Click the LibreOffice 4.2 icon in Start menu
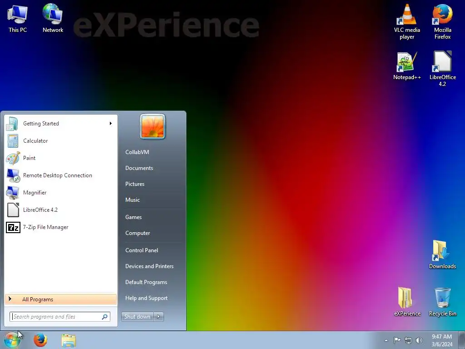The image size is (465, 349). 13,210
